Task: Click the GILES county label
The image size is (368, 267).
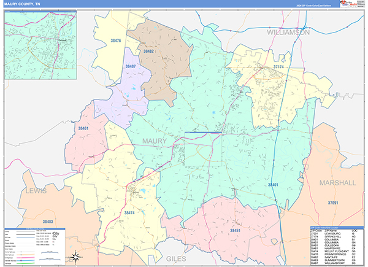Action: tap(176, 259)
